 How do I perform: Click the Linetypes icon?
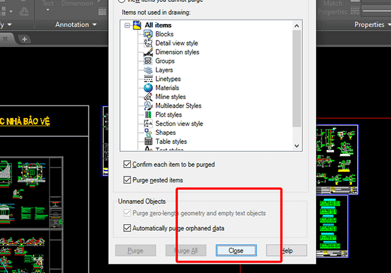[x=148, y=79]
